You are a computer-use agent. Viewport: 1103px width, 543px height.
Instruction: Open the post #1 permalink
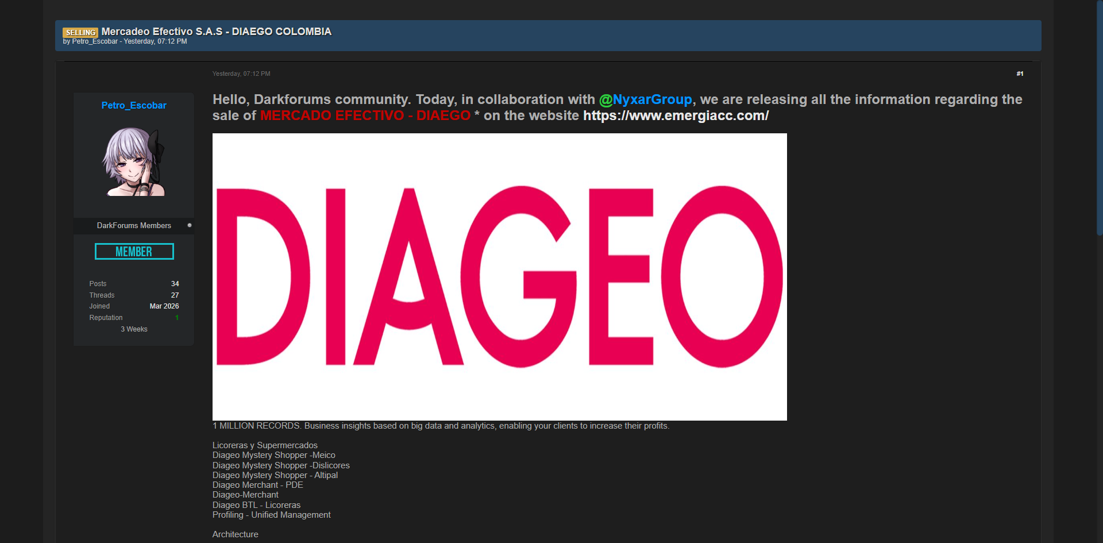click(x=1020, y=74)
